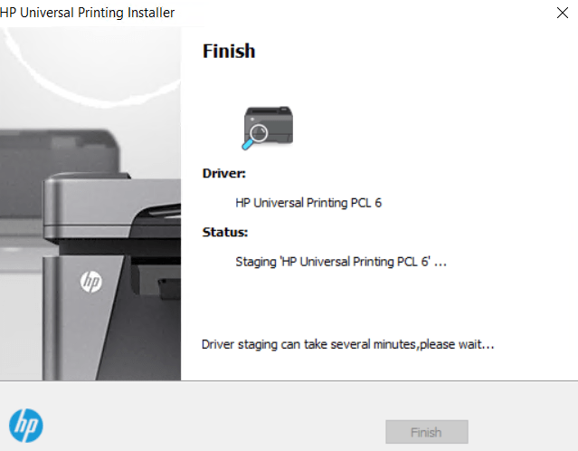Click the HP Universal Printing Installer title text
Viewport: 578px width, 451px height.
click(88, 13)
